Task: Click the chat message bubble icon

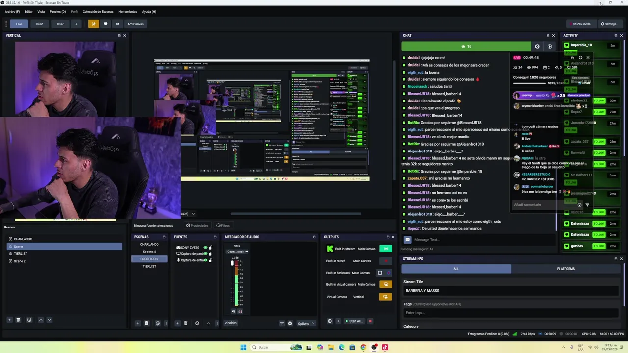Action: click(407, 240)
